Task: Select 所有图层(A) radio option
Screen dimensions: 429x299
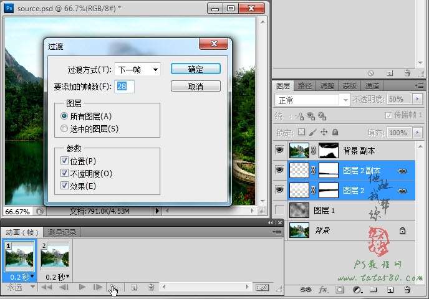Action: click(64, 116)
